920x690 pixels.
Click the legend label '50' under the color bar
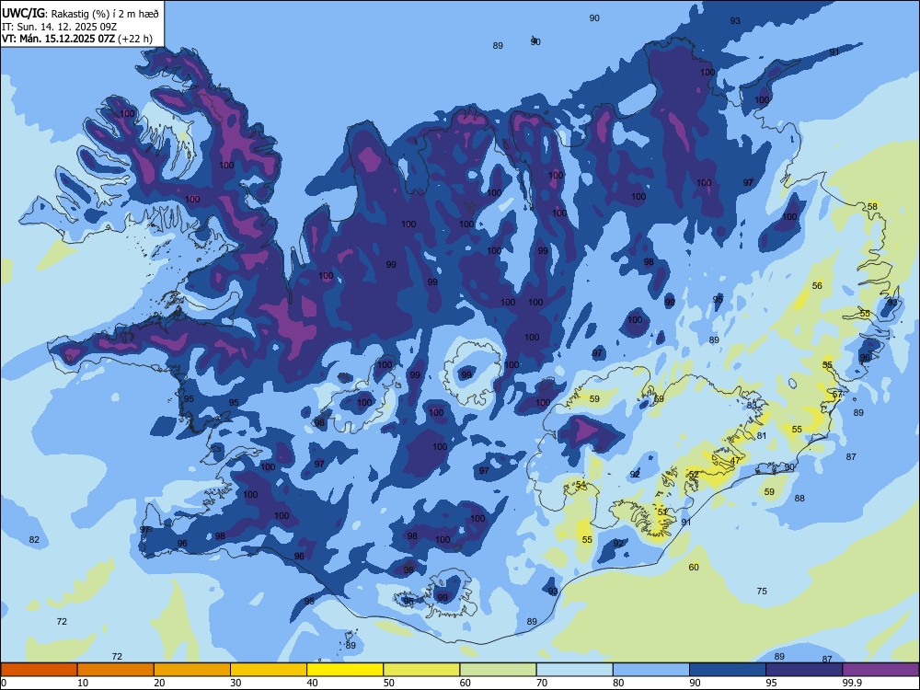pos(388,683)
